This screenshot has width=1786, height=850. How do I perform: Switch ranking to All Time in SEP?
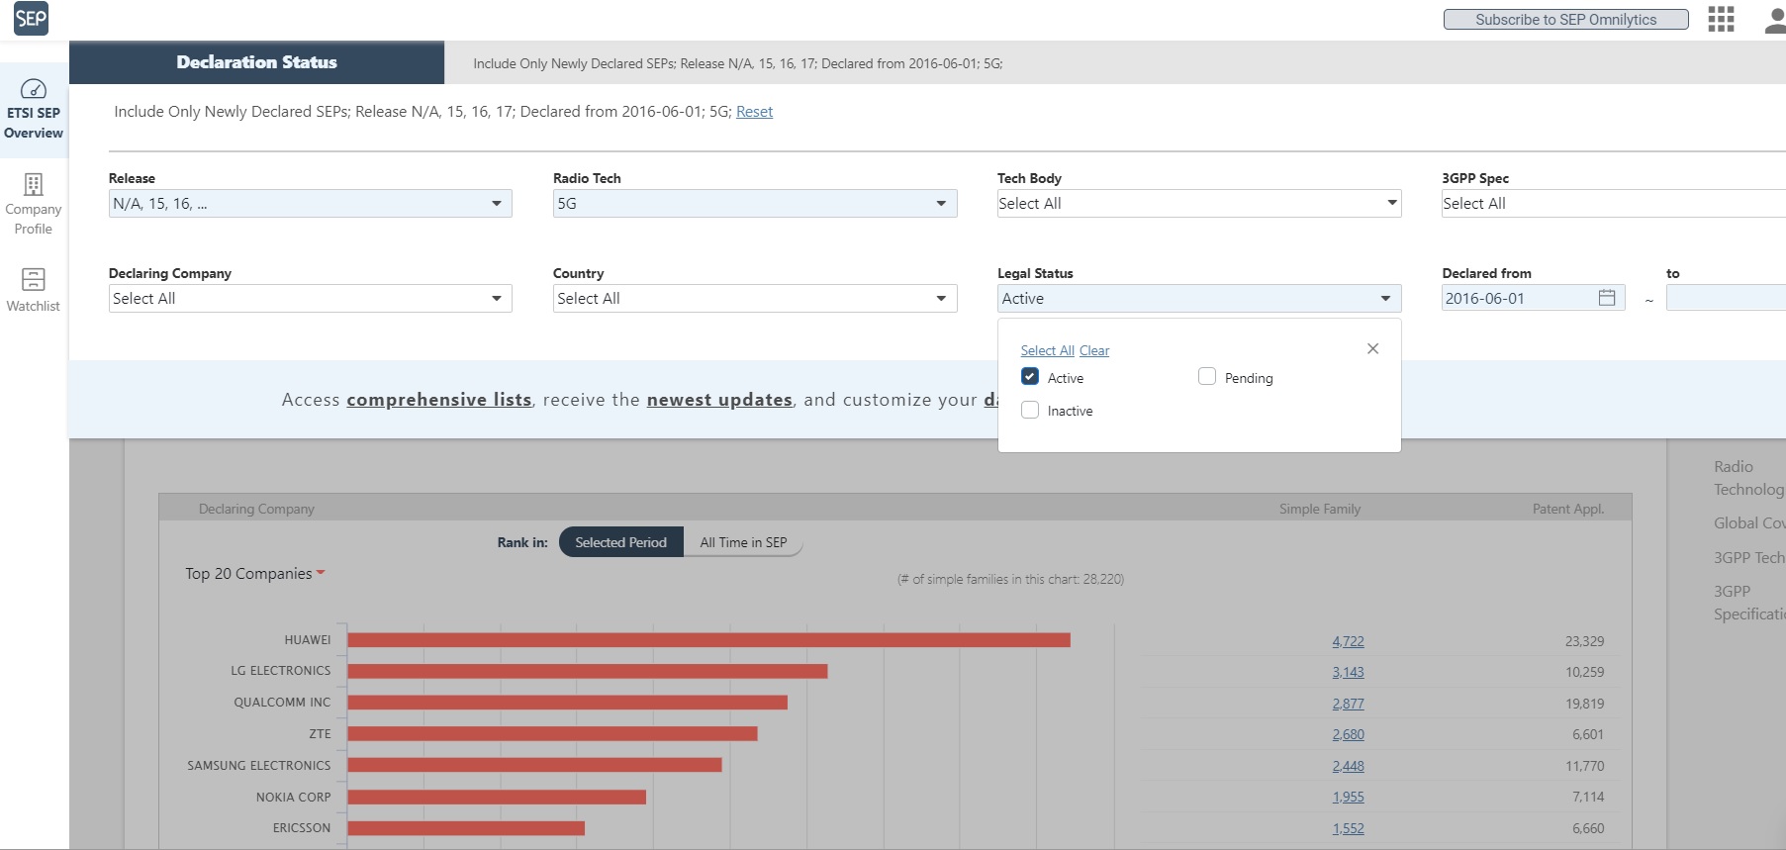point(743,542)
